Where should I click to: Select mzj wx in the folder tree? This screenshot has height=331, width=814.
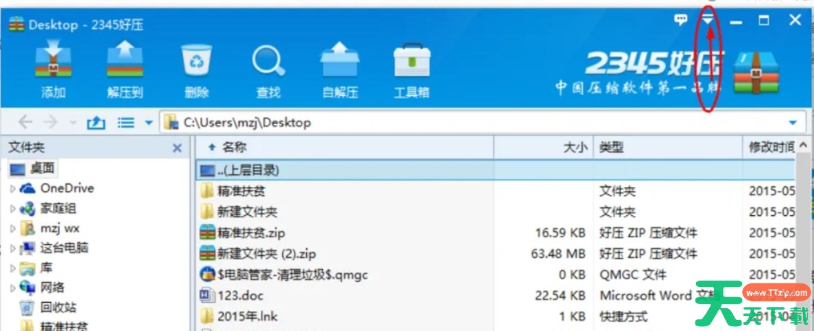[x=49, y=228]
